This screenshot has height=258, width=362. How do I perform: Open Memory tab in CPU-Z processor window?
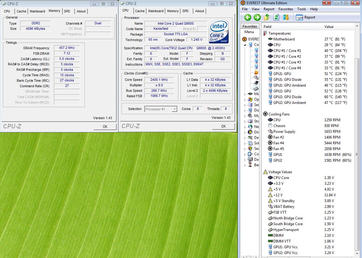coord(173,11)
